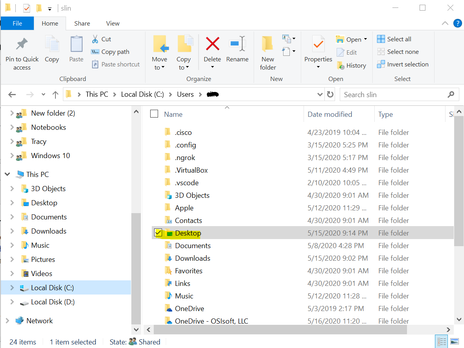464x348 pixels.
Task: Toggle the select-all checkbox in header
Action: point(154,114)
